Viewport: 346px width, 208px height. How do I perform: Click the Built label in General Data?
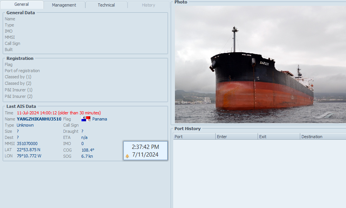click(x=8, y=50)
